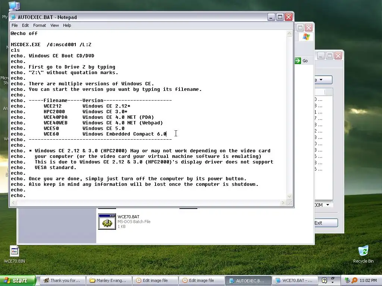
Task: Click the WCE40WEB filename text
Action: pyautogui.click(x=56, y=123)
